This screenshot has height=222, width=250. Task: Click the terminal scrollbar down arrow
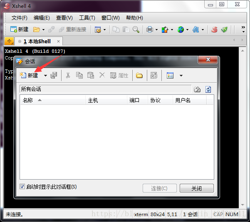point(243,205)
